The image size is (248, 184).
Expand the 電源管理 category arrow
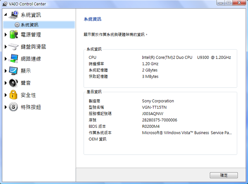click(6, 35)
